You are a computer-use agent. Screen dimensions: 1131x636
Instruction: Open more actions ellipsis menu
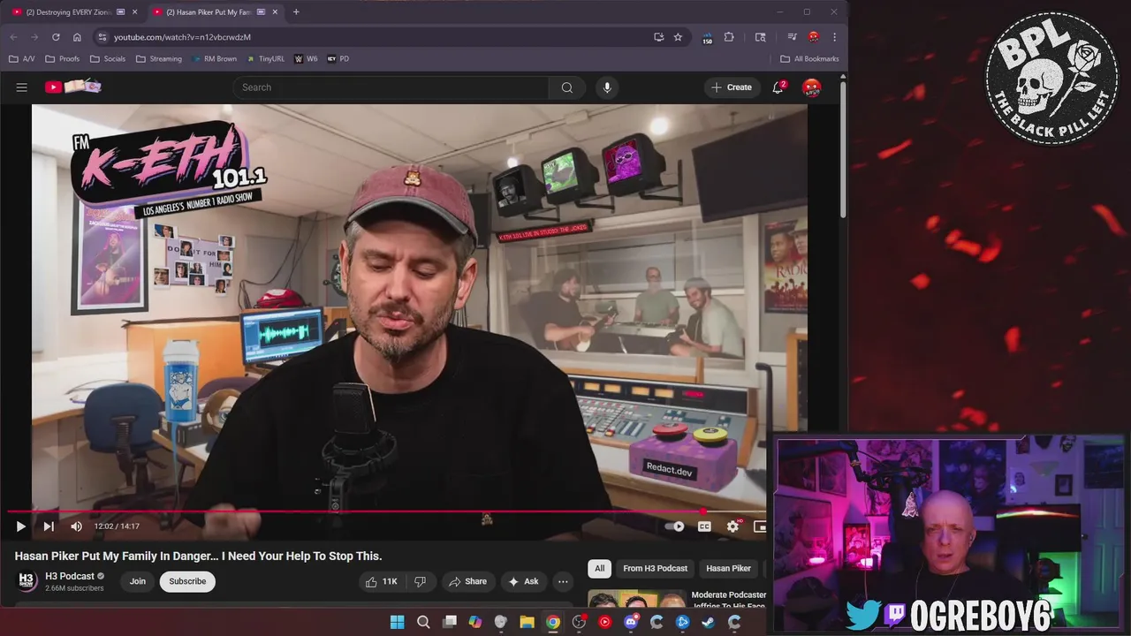(x=563, y=581)
